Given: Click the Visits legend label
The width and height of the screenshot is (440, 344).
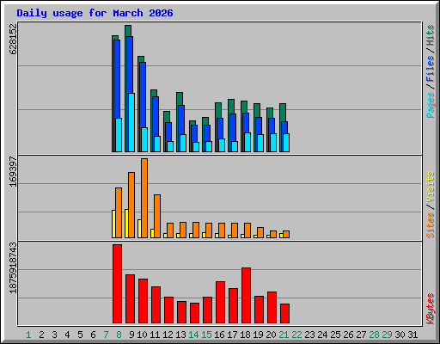Looking at the screenshot, I should (431, 187).
